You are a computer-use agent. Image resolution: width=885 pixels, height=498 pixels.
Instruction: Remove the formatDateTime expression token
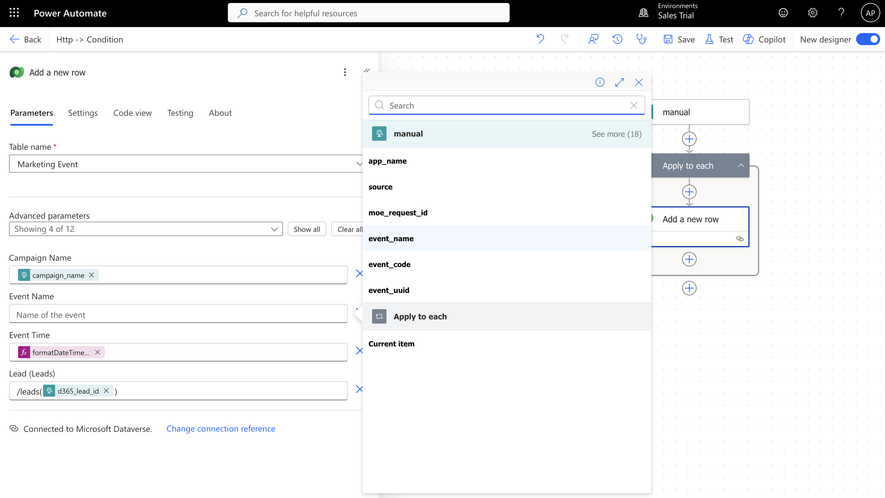point(98,352)
